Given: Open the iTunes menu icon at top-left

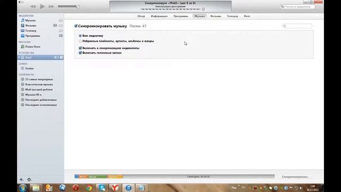Looking at the screenshot, I should pos(21,2).
